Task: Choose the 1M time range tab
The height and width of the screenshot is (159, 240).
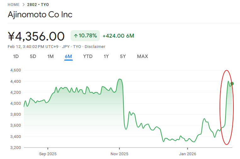Action: coord(50,56)
